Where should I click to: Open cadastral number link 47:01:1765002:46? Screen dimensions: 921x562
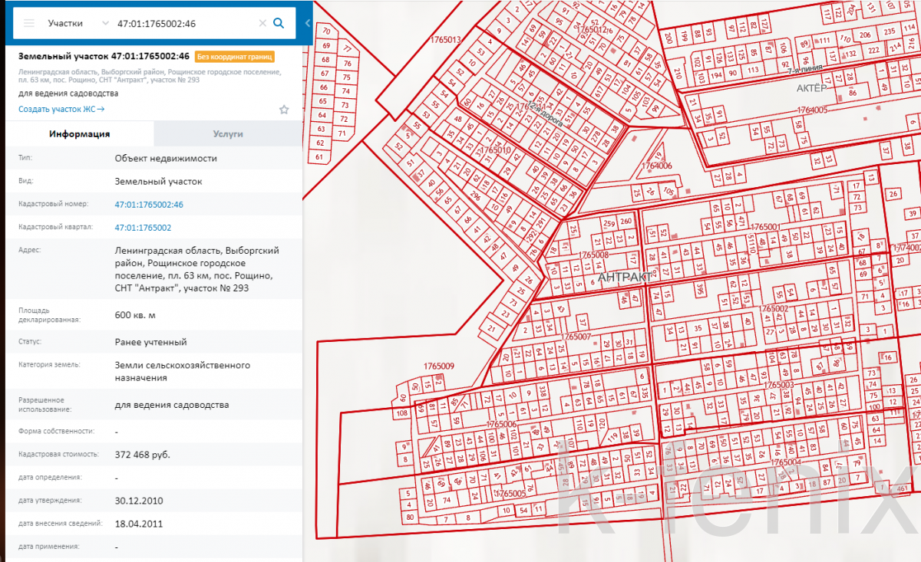pyautogui.click(x=149, y=205)
